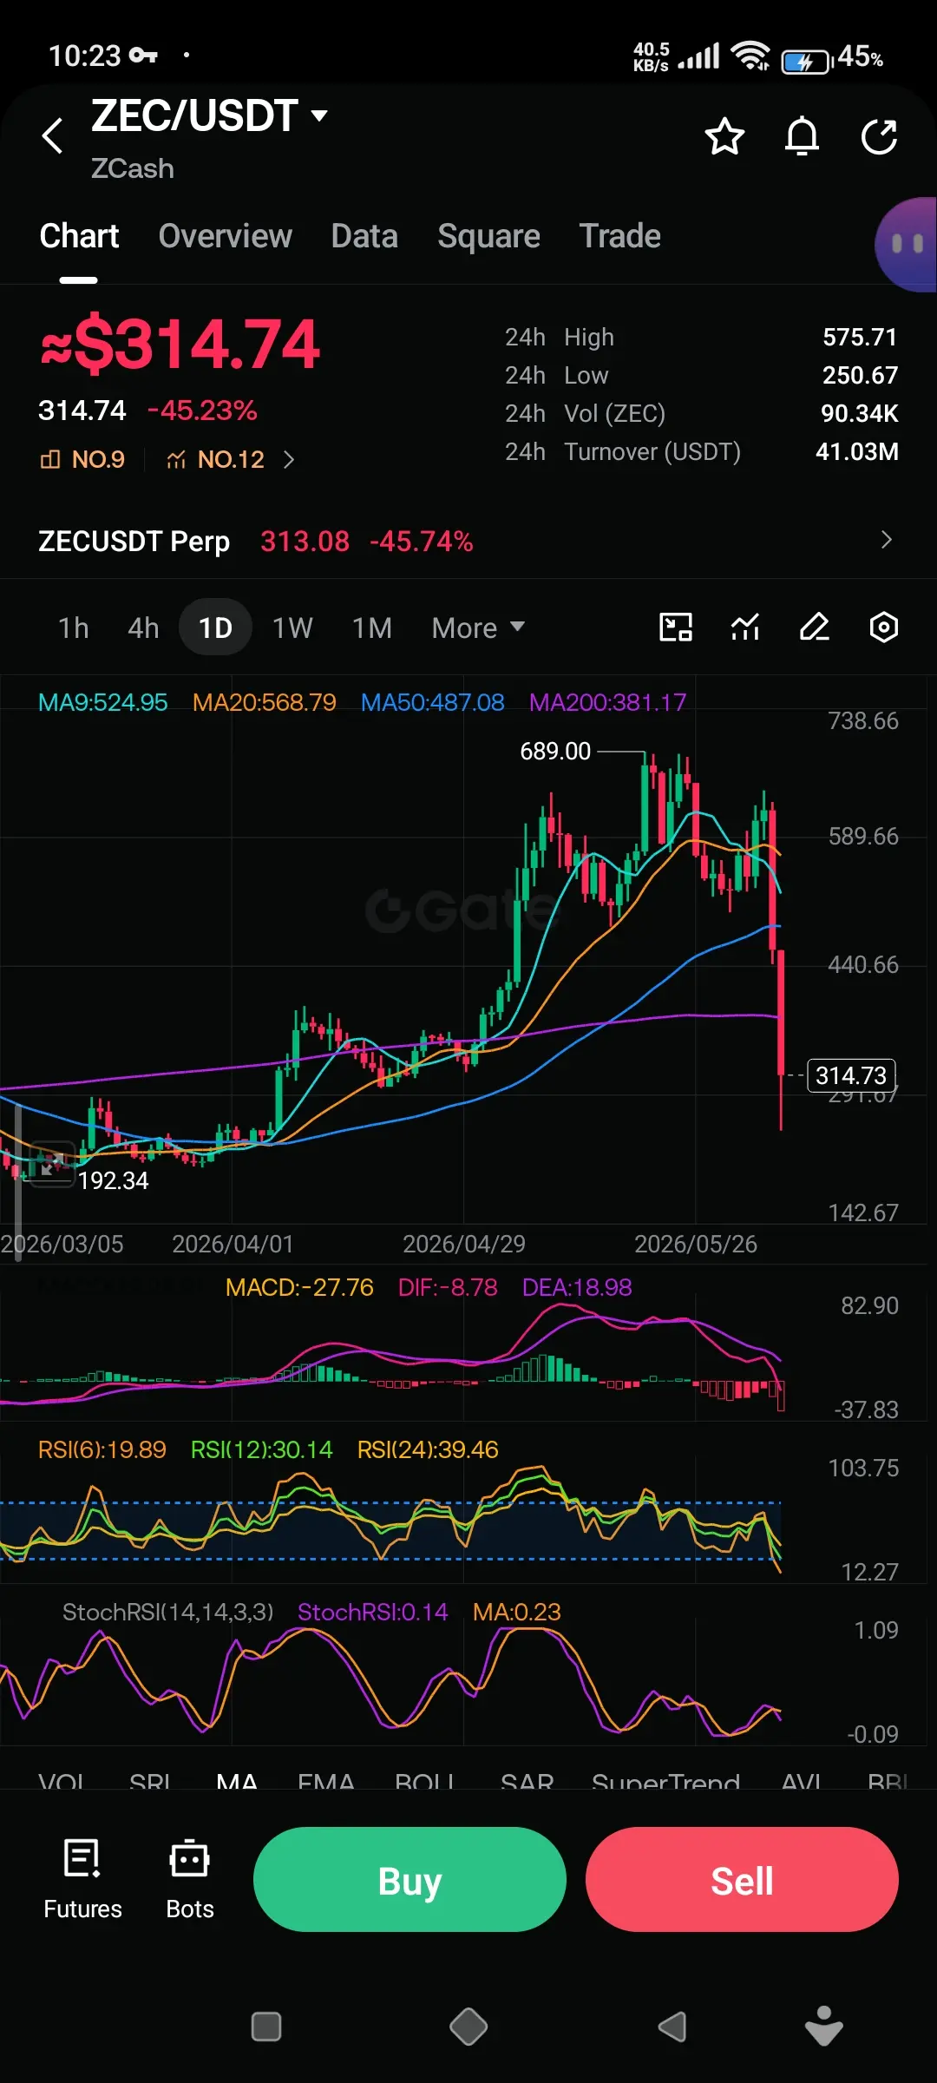The height and width of the screenshot is (2083, 937).
Task: Expand rankings chevron after NO.12
Action: click(x=289, y=459)
